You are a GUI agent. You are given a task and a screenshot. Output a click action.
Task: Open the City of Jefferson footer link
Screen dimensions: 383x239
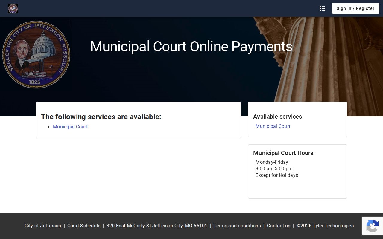(43, 226)
